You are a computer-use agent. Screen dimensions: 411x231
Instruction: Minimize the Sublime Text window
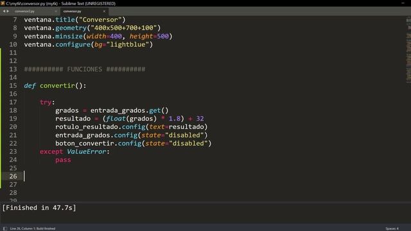click(x=403, y=3)
